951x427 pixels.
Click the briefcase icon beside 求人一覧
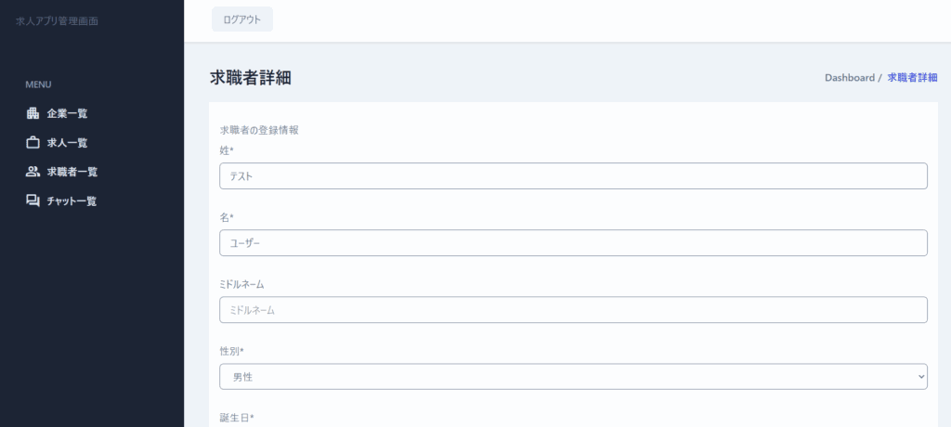pyautogui.click(x=33, y=143)
